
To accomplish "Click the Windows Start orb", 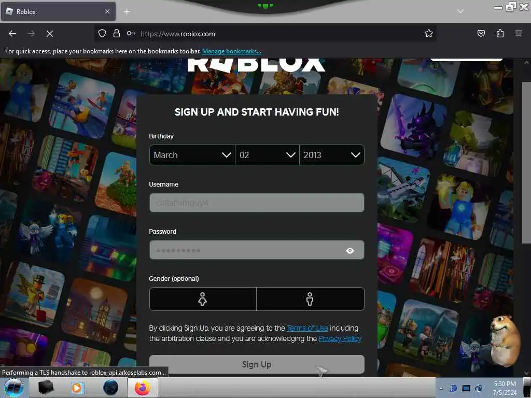I will tap(14, 388).
